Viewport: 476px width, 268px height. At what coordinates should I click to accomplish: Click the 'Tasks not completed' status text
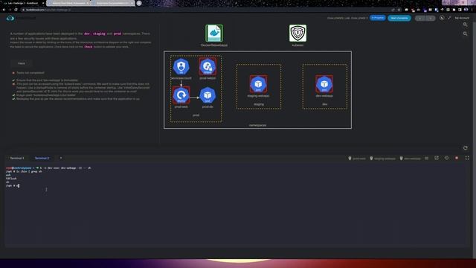pyautogui.click(x=30, y=73)
